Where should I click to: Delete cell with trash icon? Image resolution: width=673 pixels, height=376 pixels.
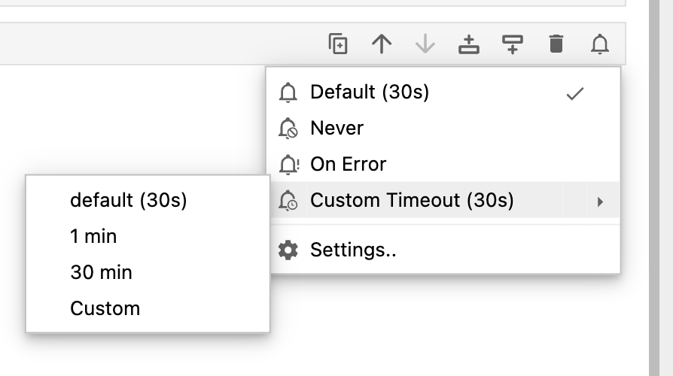[x=556, y=44]
